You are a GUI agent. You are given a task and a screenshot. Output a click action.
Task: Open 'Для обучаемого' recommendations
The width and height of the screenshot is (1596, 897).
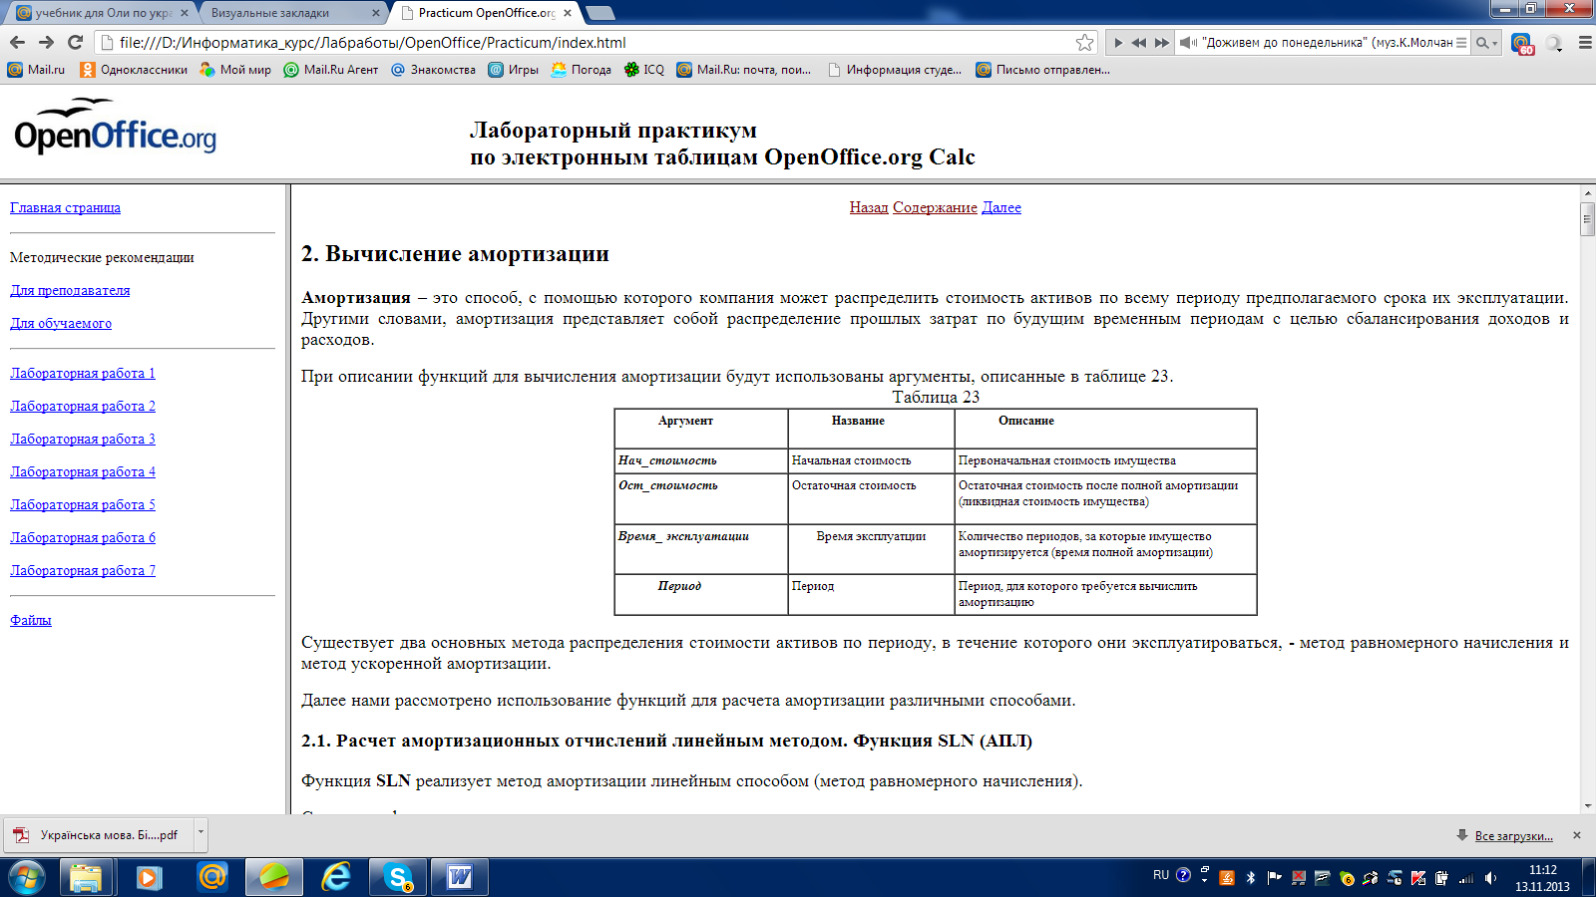(x=61, y=323)
